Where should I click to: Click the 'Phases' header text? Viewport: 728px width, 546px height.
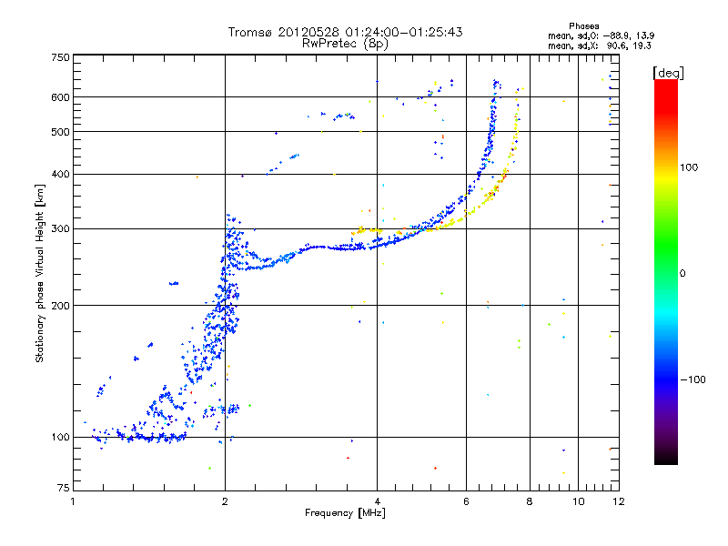point(583,26)
